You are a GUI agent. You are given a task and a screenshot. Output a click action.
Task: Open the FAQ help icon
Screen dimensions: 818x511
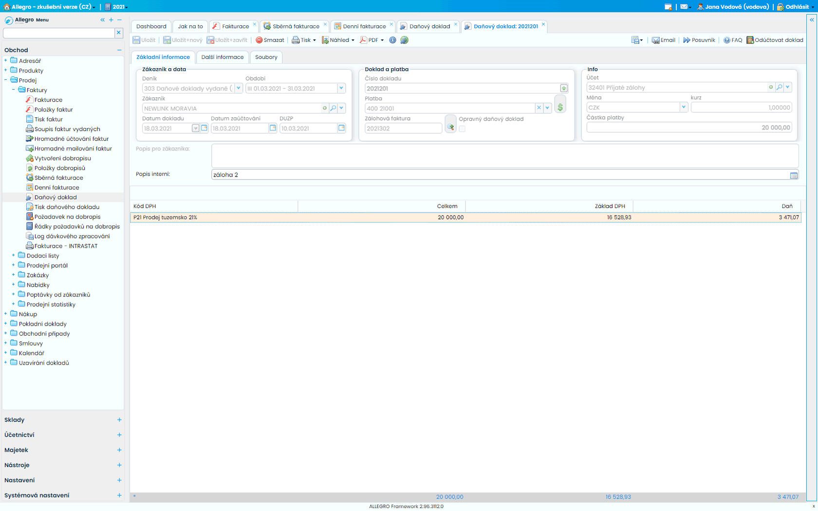click(726, 40)
